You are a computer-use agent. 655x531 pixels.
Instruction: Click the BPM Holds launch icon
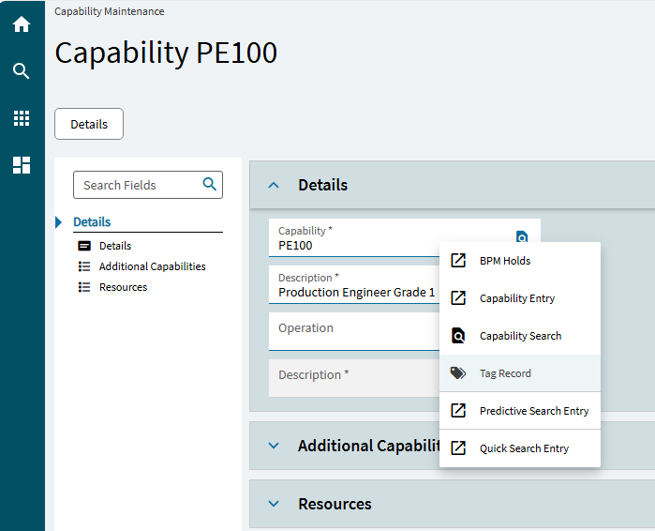458,261
